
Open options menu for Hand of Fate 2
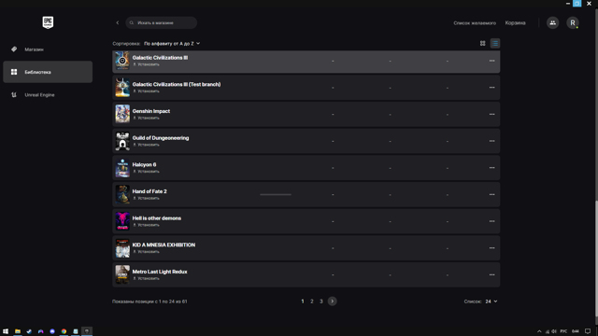pyautogui.click(x=492, y=195)
